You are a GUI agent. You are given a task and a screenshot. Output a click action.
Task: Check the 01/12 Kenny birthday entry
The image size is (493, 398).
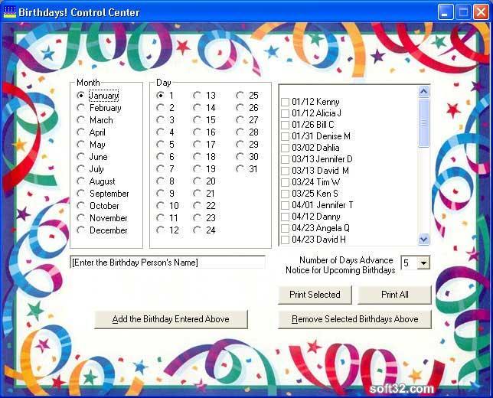point(286,102)
